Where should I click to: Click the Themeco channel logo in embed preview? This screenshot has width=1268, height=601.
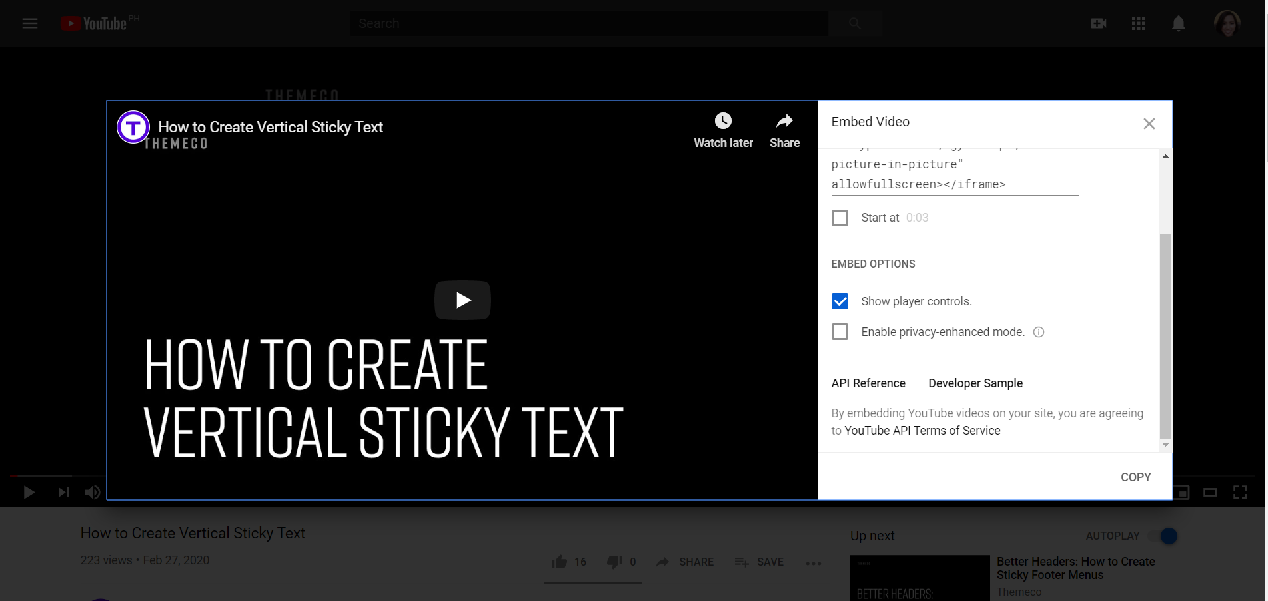tap(133, 126)
